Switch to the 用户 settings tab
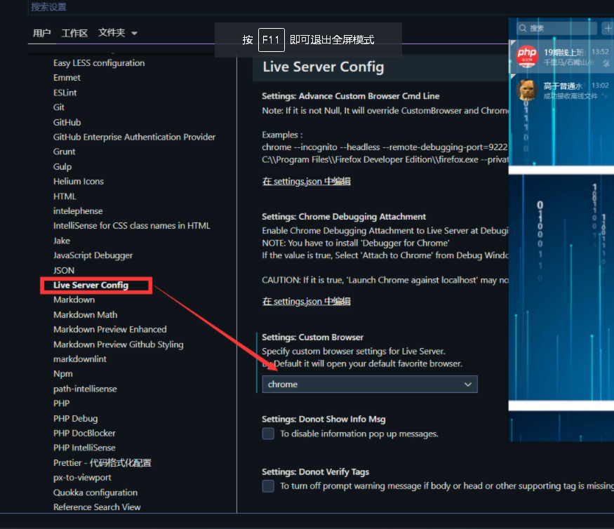614x529 pixels. click(x=42, y=33)
